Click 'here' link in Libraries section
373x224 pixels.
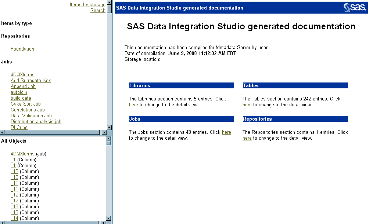pos(133,105)
